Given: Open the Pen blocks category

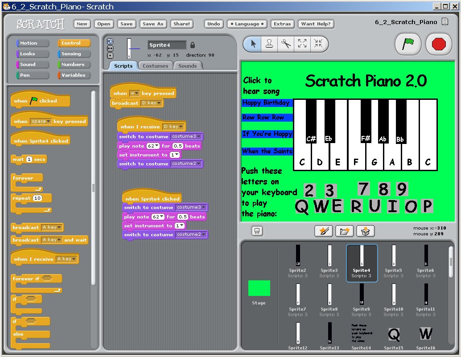Looking at the screenshot, I should (33, 75).
